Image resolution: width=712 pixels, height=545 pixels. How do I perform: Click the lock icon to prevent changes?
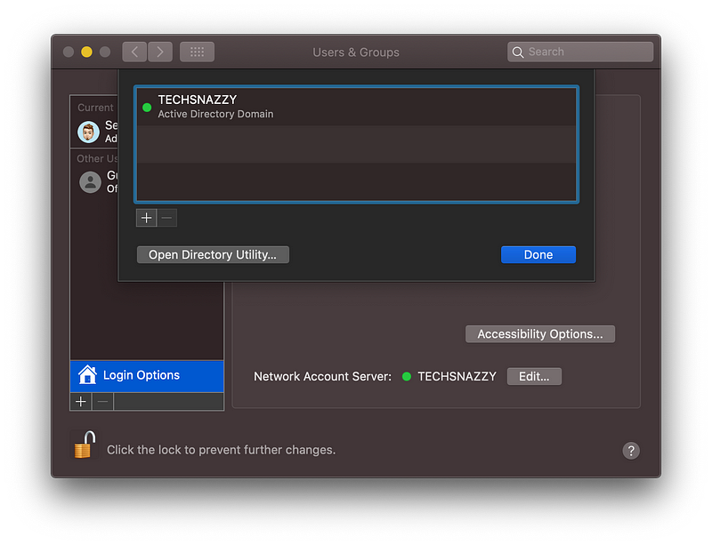point(85,445)
